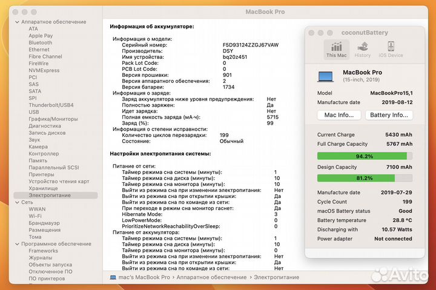Click the 94.2% charge progress bar
436x290 pixels.
(x=365, y=156)
